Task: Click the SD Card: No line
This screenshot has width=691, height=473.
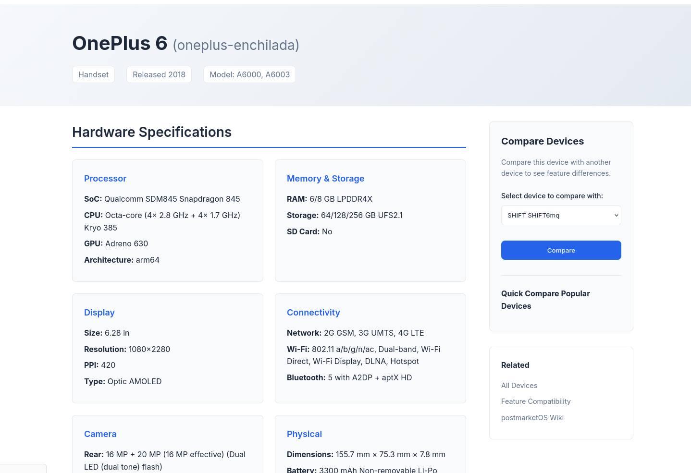Action: (309, 231)
